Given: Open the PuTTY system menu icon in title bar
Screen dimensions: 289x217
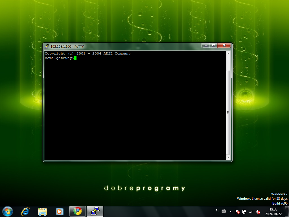Looking at the screenshot, I should click(47, 47).
